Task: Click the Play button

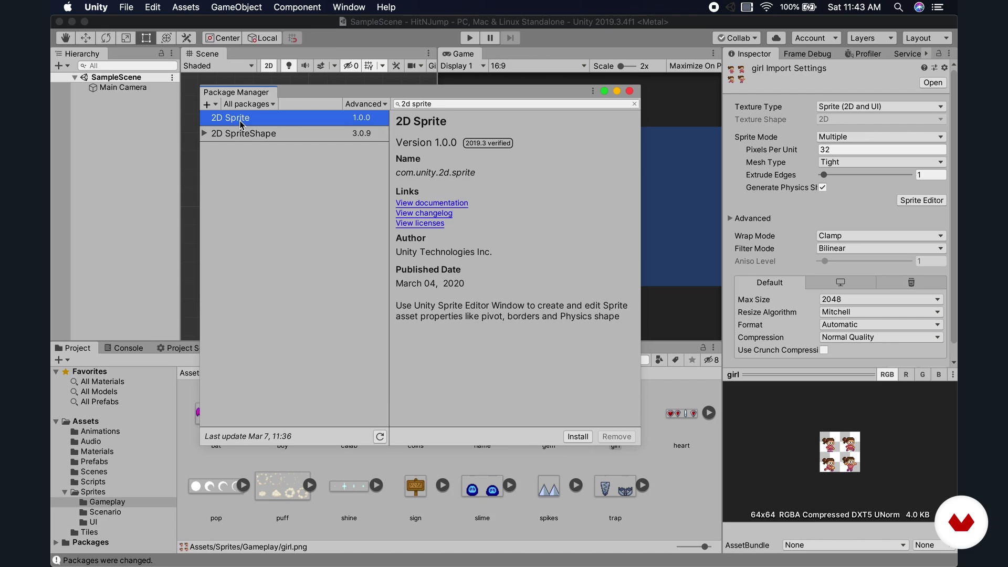Action: pos(470,38)
